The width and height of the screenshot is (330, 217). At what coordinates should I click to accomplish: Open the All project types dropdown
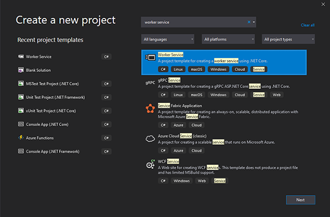point(288,39)
